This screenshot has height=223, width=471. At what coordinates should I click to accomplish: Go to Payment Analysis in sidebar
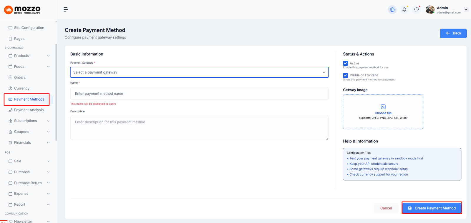point(29,110)
